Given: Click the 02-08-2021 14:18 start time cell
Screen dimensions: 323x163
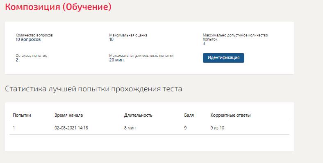Looking at the screenshot, I should click(71, 128).
